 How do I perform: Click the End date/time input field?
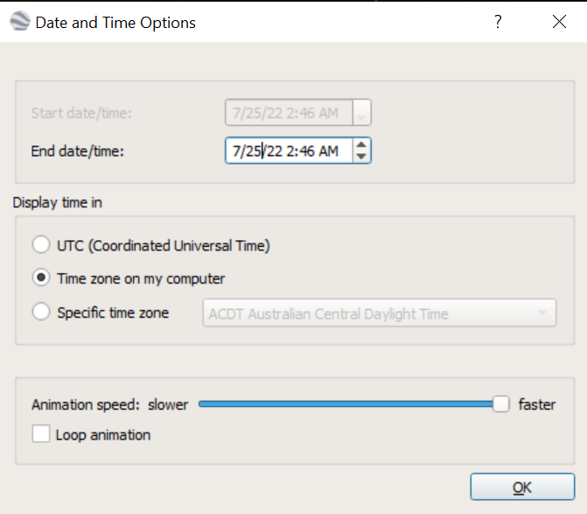289,151
